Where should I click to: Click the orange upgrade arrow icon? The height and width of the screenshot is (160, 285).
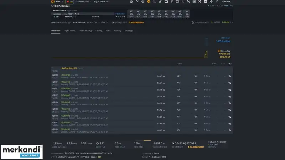149,2
